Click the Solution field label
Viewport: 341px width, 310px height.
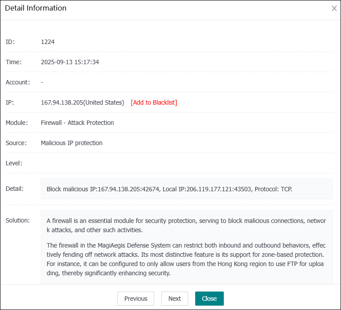(x=17, y=220)
